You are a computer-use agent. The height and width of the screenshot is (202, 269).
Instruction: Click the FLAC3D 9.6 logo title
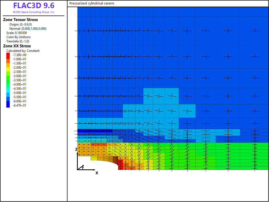[34, 6]
